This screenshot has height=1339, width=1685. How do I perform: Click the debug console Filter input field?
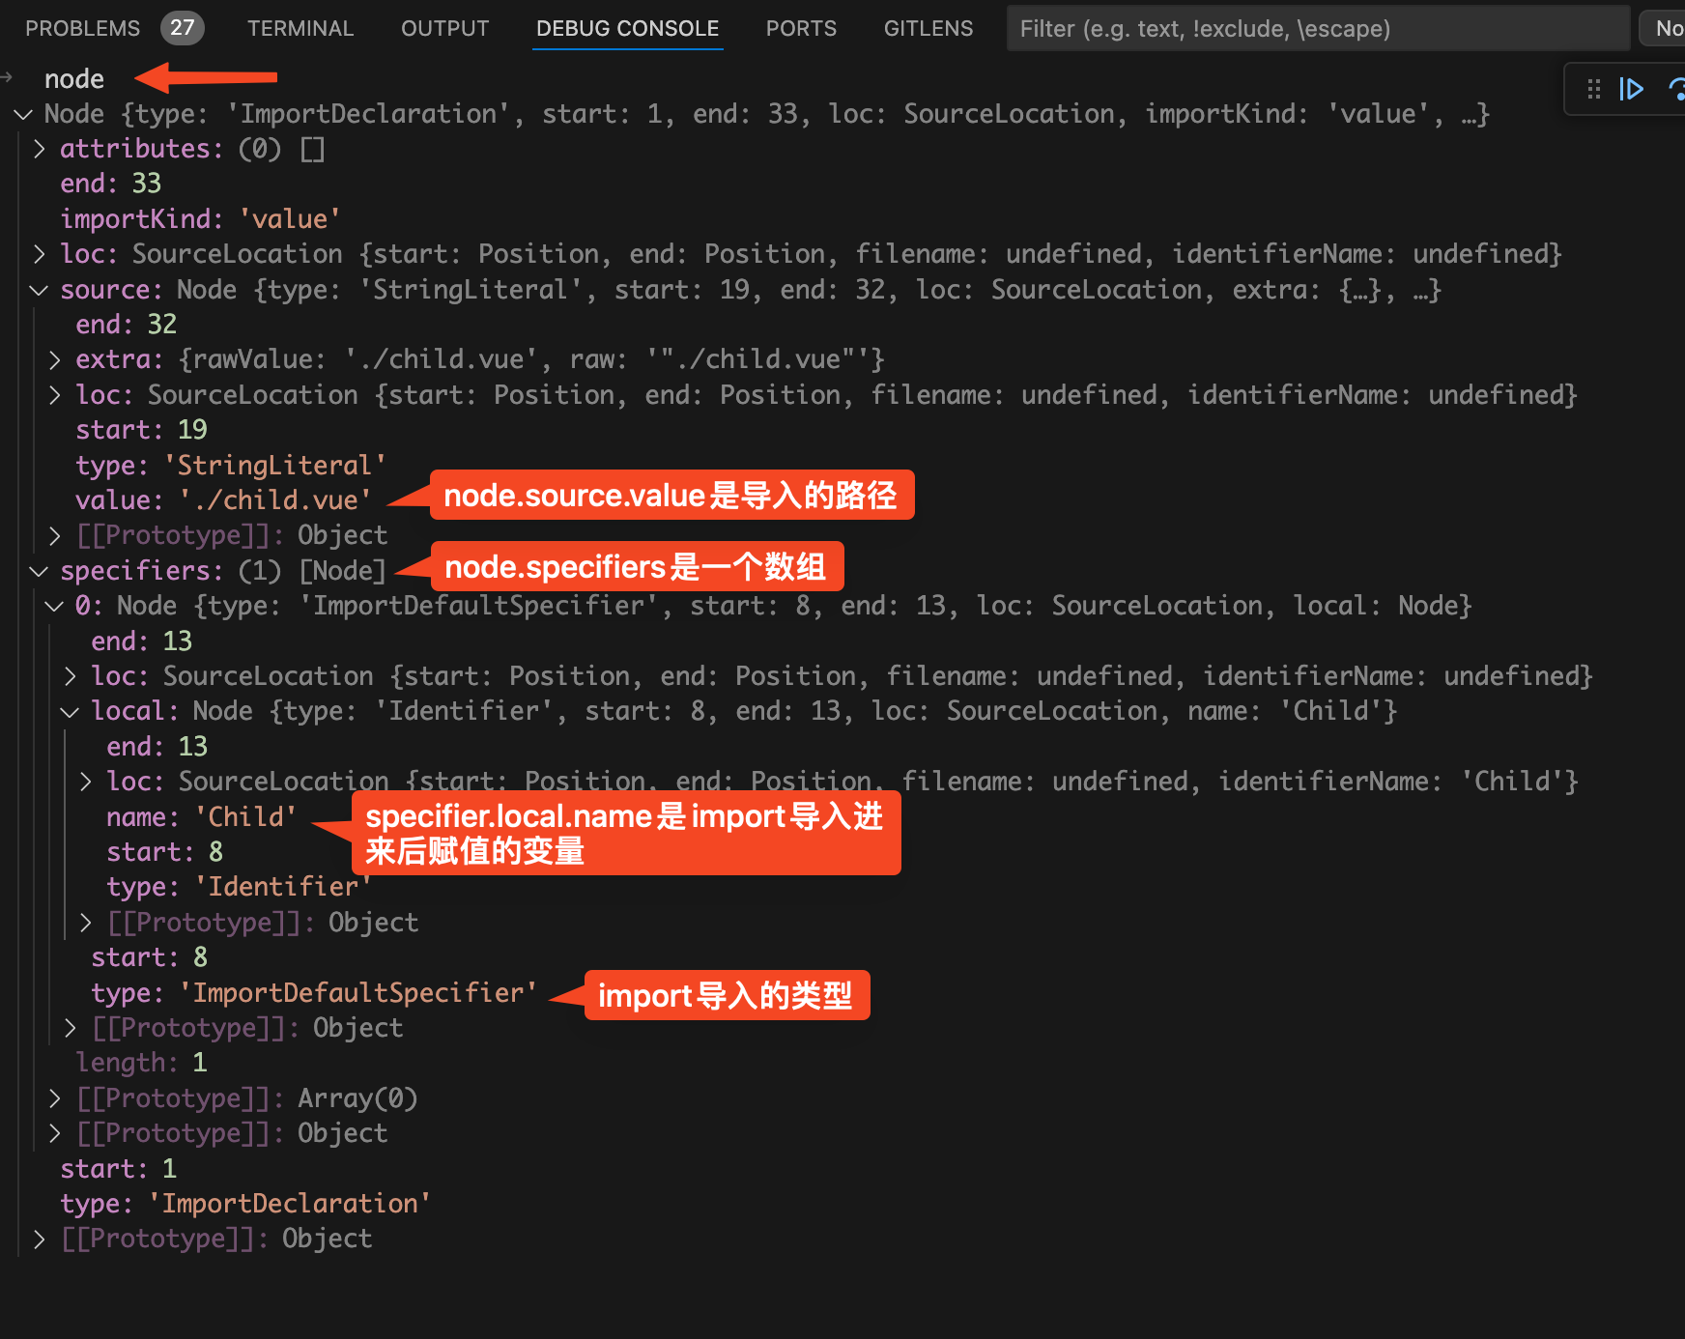pos(1318,28)
